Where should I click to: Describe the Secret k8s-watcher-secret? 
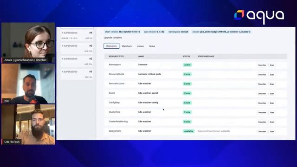pyautogui.click(x=262, y=94)
